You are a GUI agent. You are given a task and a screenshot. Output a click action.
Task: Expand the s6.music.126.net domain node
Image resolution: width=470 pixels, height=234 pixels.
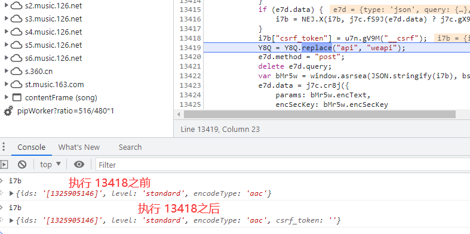[x=6, y=58]
